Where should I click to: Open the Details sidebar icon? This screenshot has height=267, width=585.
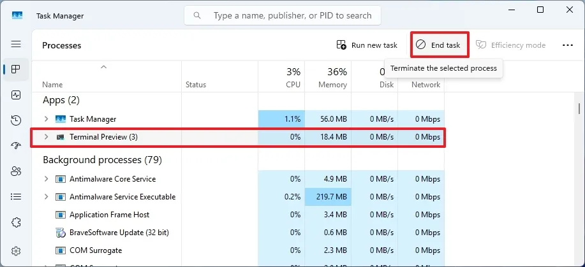[x=16, y=196]
